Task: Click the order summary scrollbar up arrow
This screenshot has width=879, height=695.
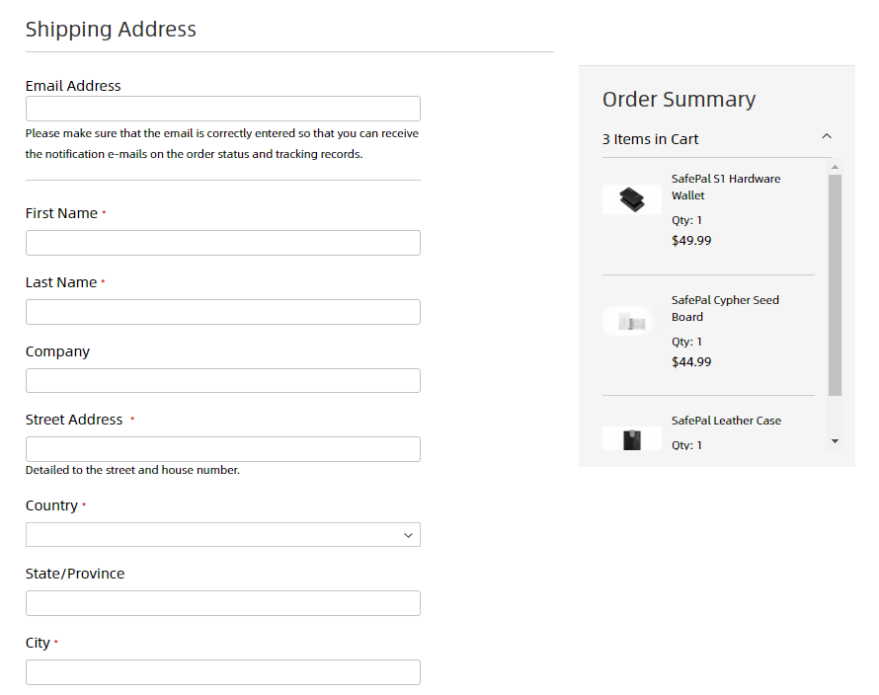Action: [835, 167]
